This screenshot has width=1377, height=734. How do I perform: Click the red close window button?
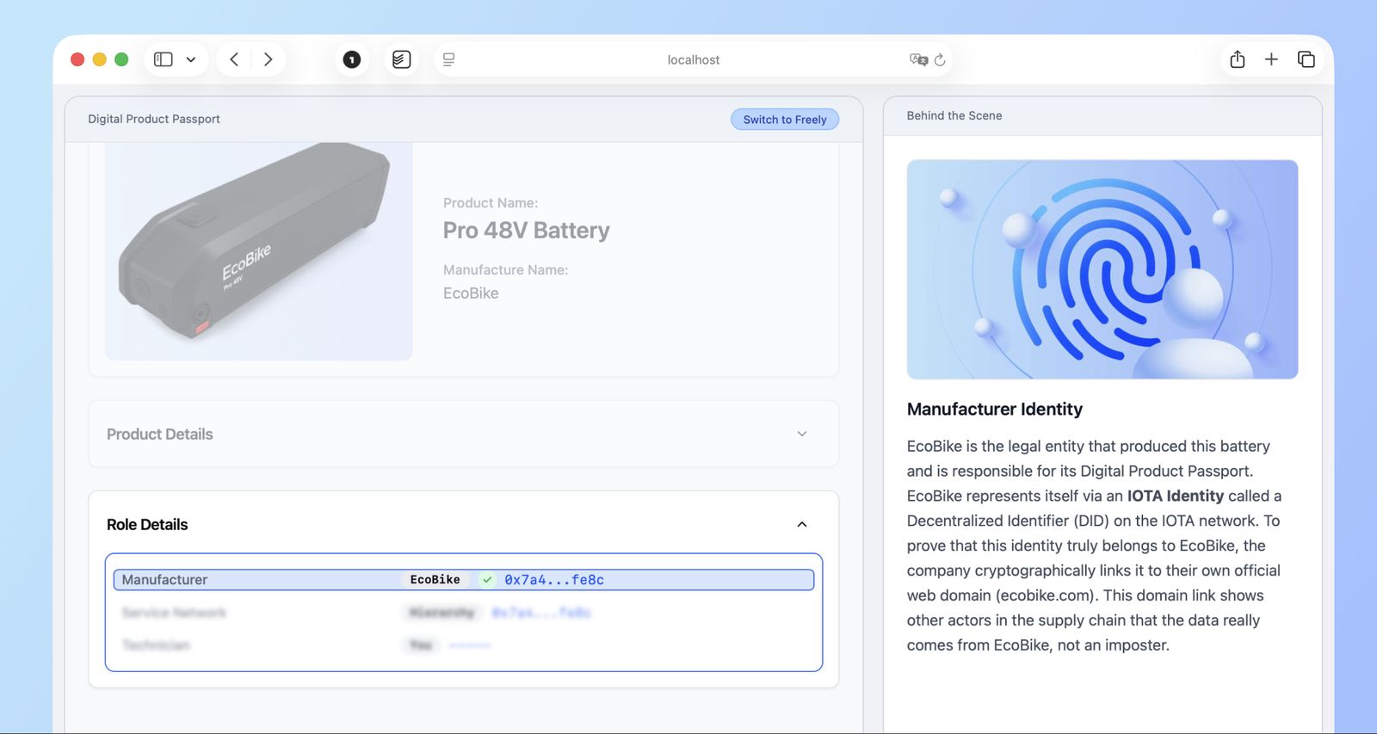tap(77, 59)
